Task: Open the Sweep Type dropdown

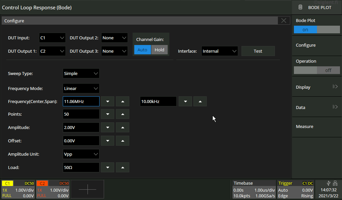Action: (x=81, y=73)
